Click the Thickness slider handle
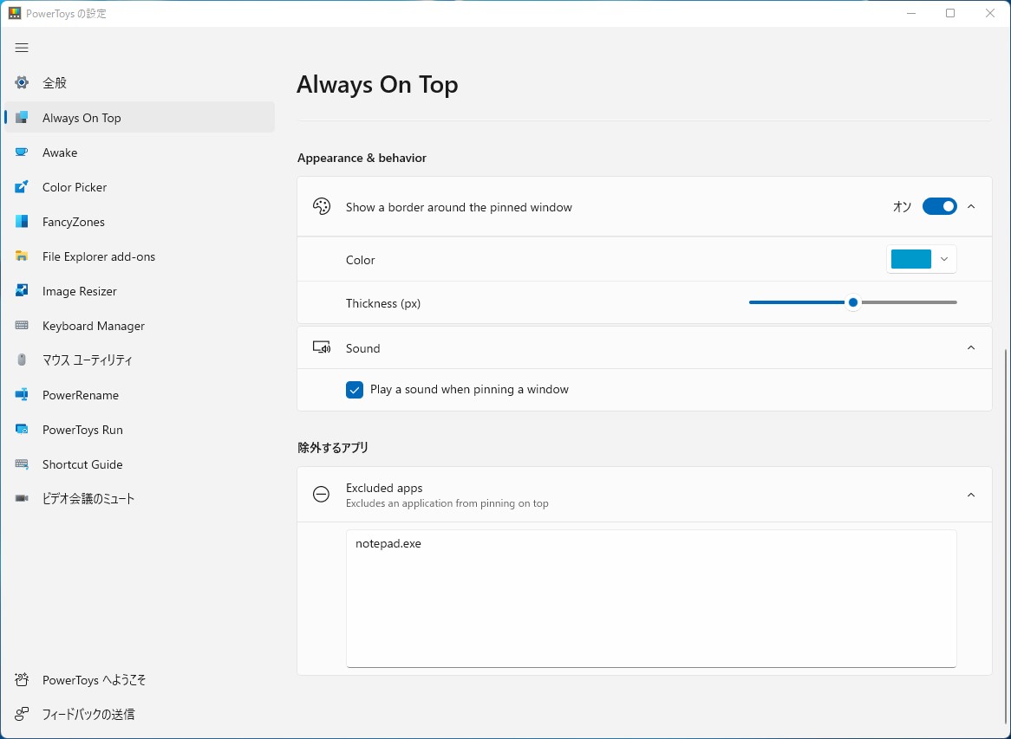This screenshot has height=739, width=1011. pos(853,302)
